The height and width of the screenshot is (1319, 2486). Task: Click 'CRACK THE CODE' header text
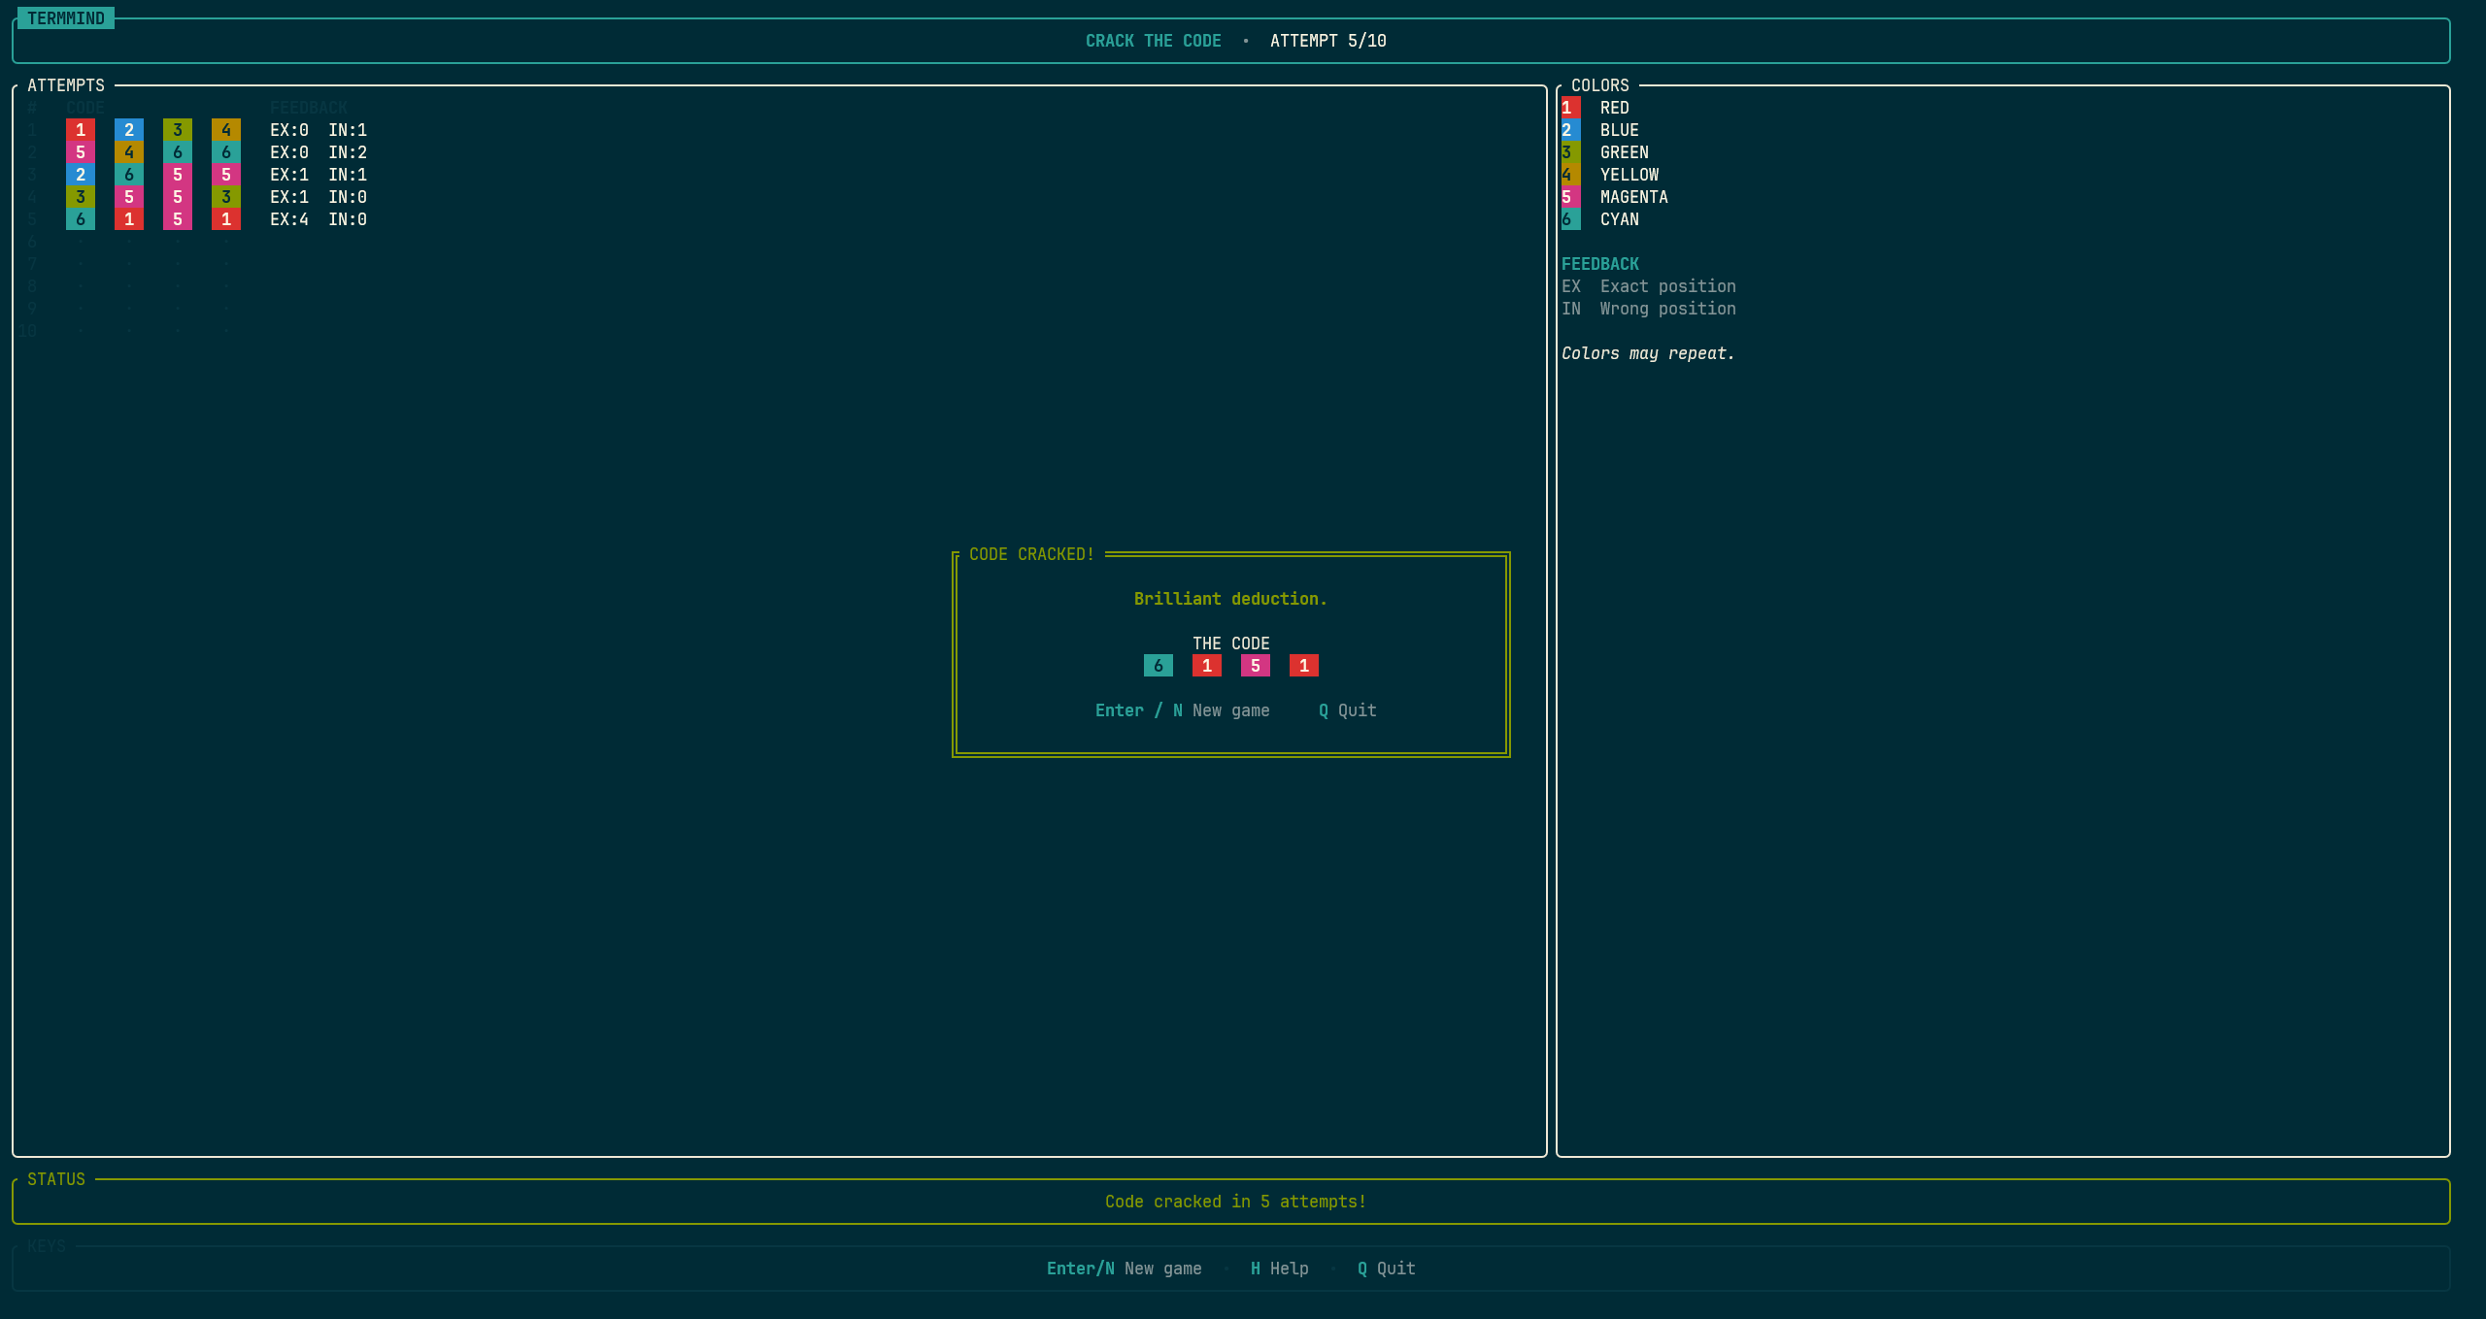click(x=1153, y=41)
